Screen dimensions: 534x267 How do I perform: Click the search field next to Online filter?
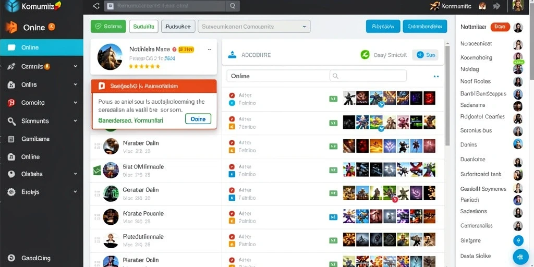[368, 76]
